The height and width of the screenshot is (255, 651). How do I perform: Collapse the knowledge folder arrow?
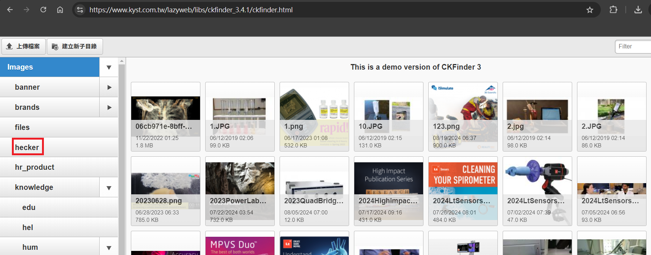109,188
